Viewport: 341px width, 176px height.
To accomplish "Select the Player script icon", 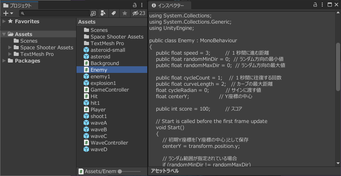I will pyautogui.click(x=86, y=110).
